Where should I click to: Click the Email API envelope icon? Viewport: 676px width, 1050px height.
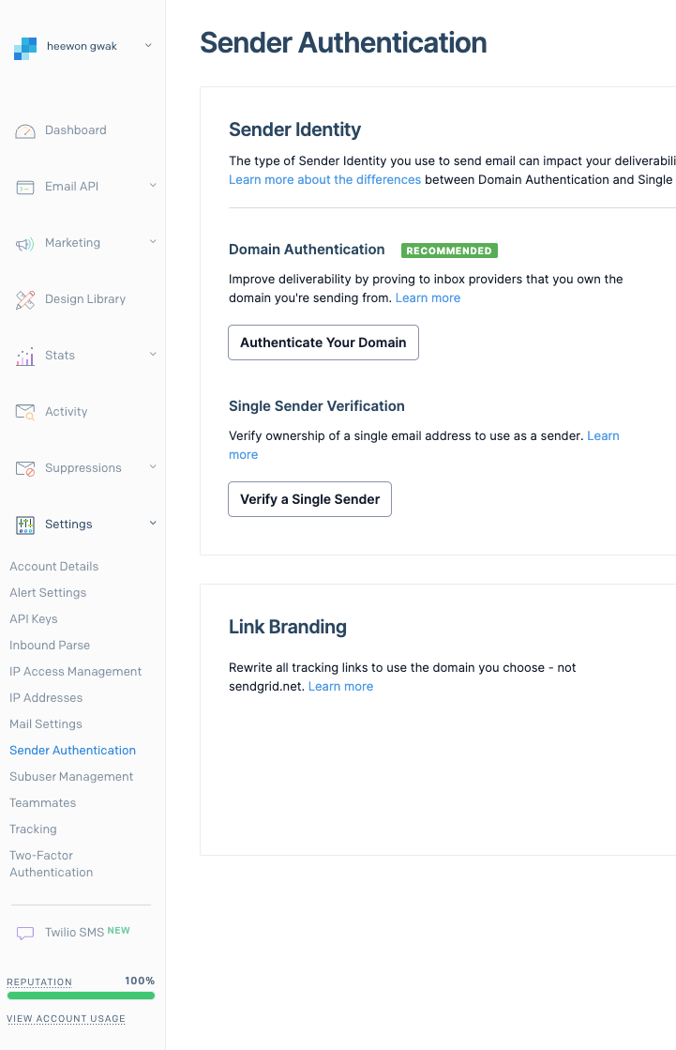pos(25,186)
